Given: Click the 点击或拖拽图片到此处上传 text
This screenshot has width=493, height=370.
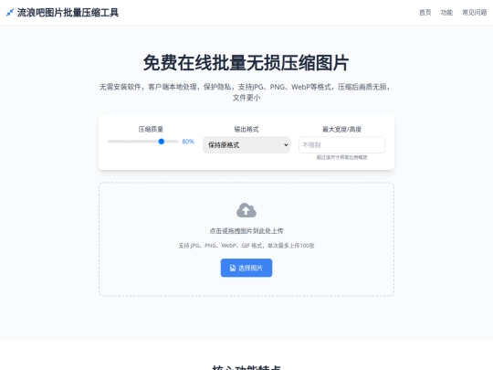Looking at the screenshot, I should tap(246, 231).
